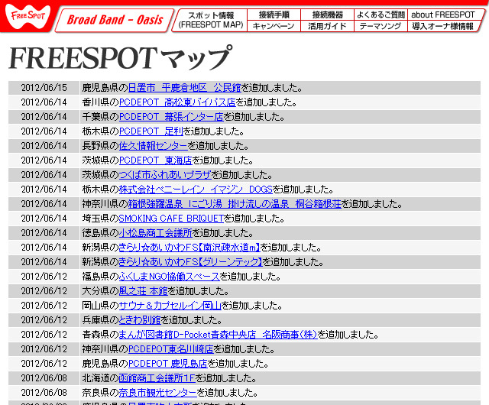This screenshot has height=405, width=489.
Task: Open link 佐久情報センター
Action: (153, 146)
